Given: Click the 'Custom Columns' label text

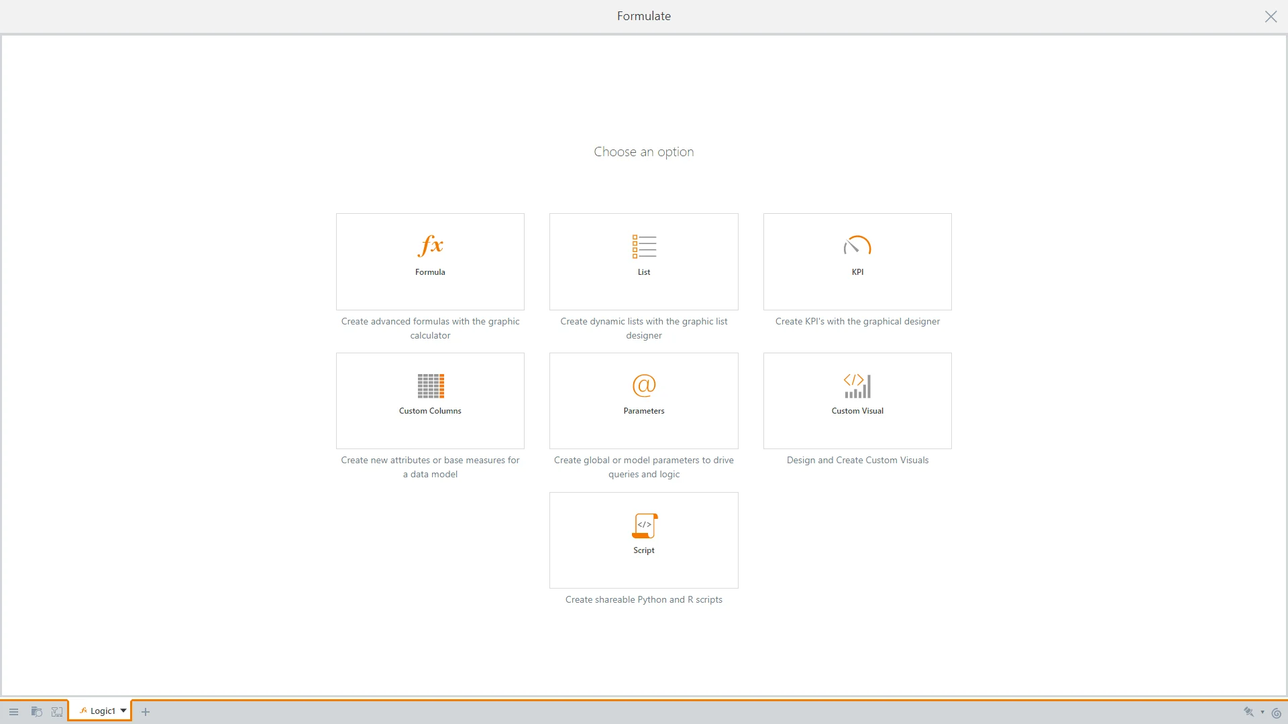Looking at the screenshot, I should coord(430,411).
